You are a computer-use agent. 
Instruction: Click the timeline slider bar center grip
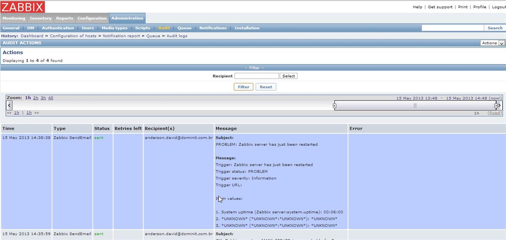tap(415, 106)
